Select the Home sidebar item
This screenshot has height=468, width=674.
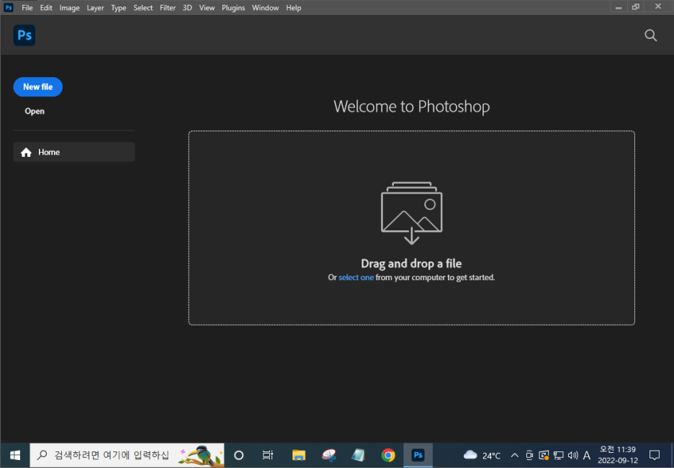click(74, 152)
